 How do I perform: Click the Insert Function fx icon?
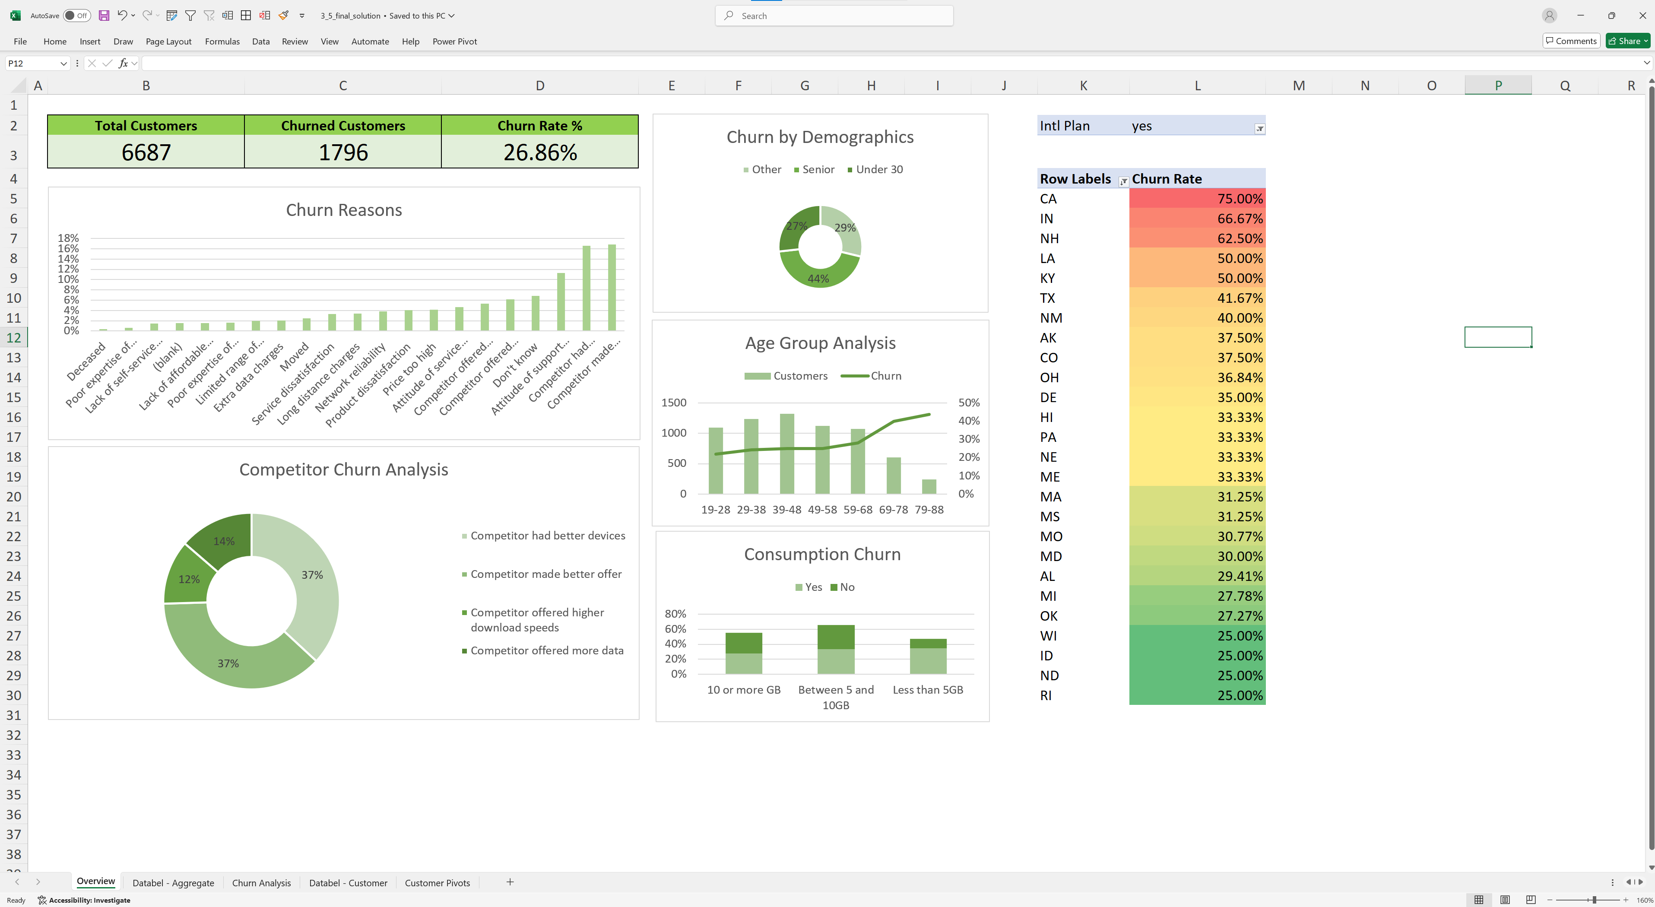(x=123, y=63)
